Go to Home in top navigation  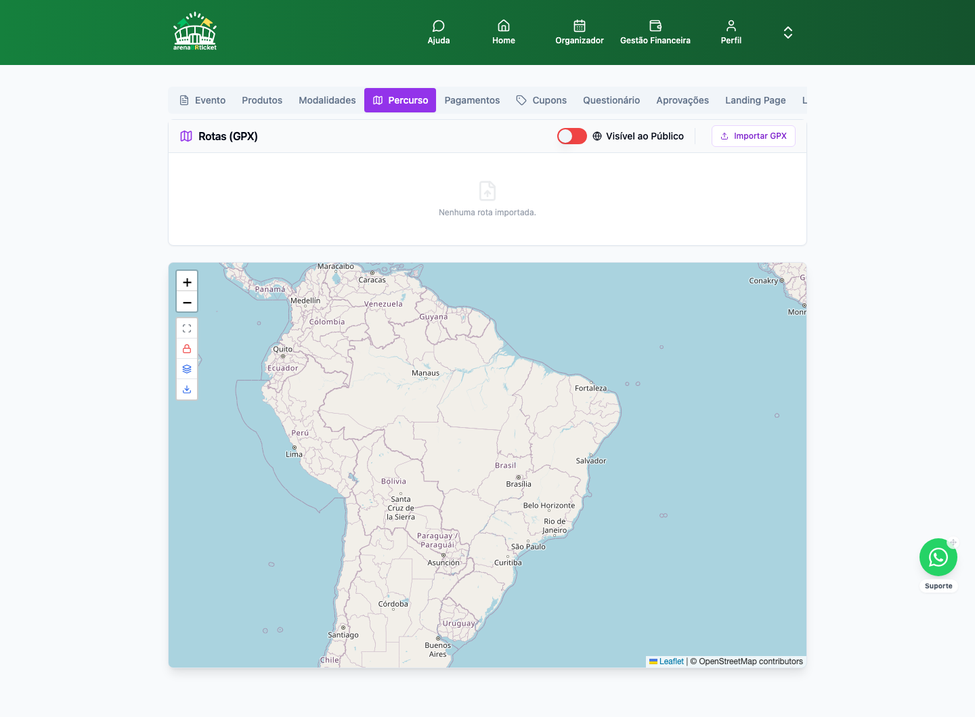(504, 32)
